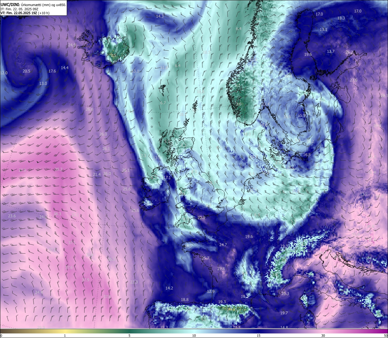Click the 14.3 value at the top
Image resolution: width=388 pixels, height=338 pixels.
pyautogui.click(x=160, y=16)
